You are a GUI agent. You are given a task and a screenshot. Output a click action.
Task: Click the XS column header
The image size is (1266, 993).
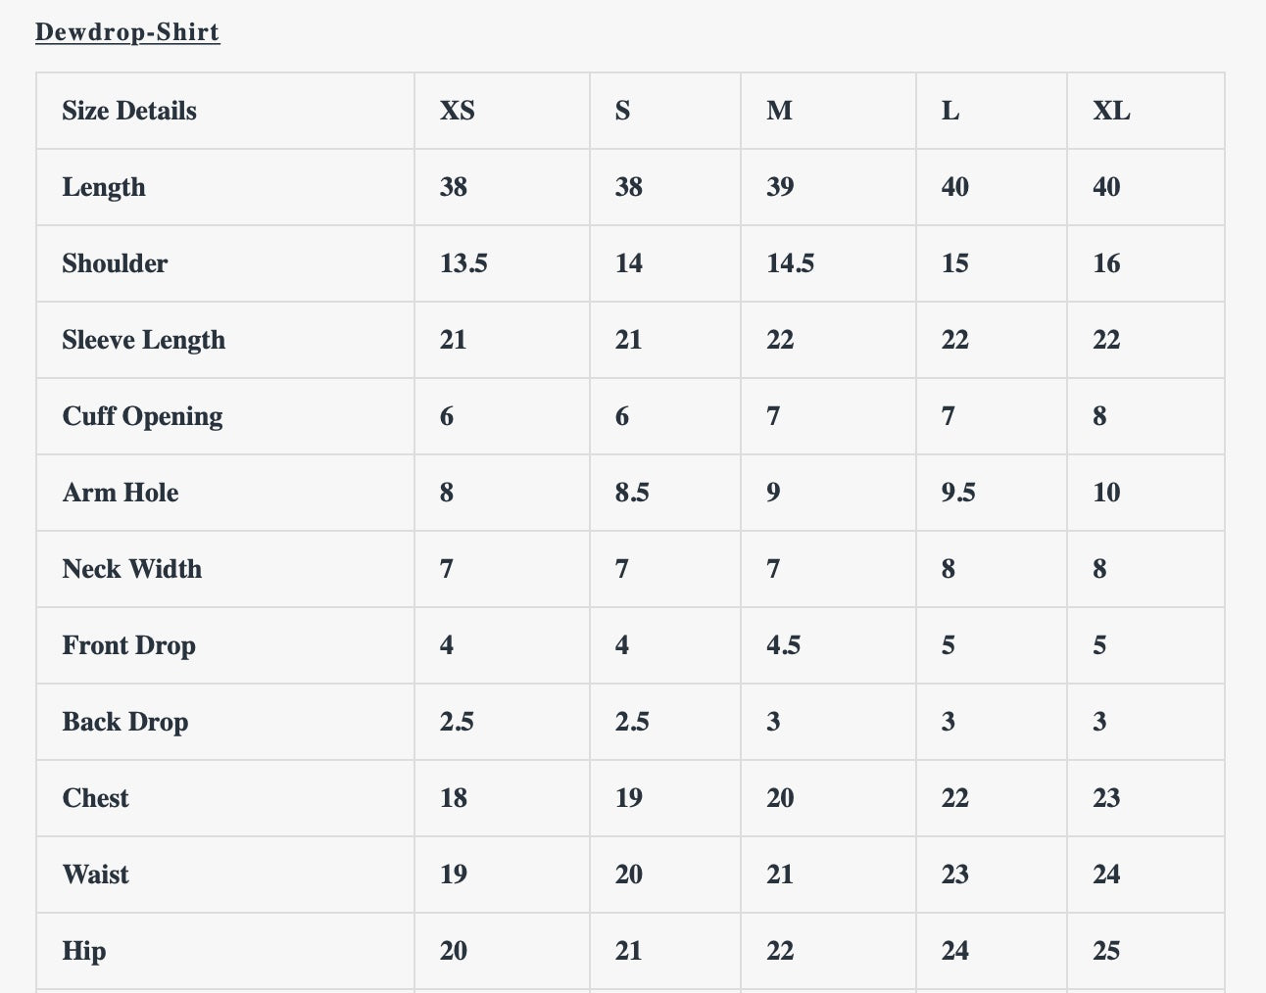[458, 111]
